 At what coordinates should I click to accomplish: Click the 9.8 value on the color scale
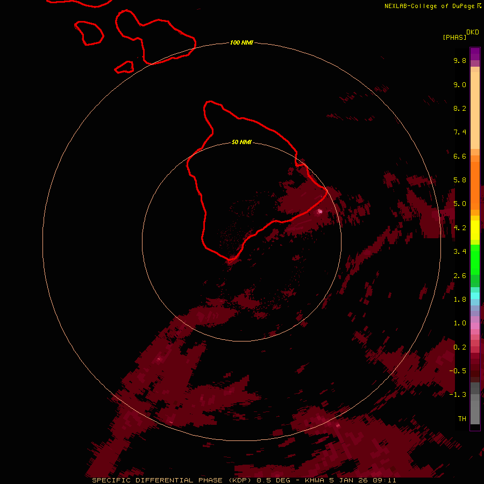pyautogui.click(x=460, y=60)
